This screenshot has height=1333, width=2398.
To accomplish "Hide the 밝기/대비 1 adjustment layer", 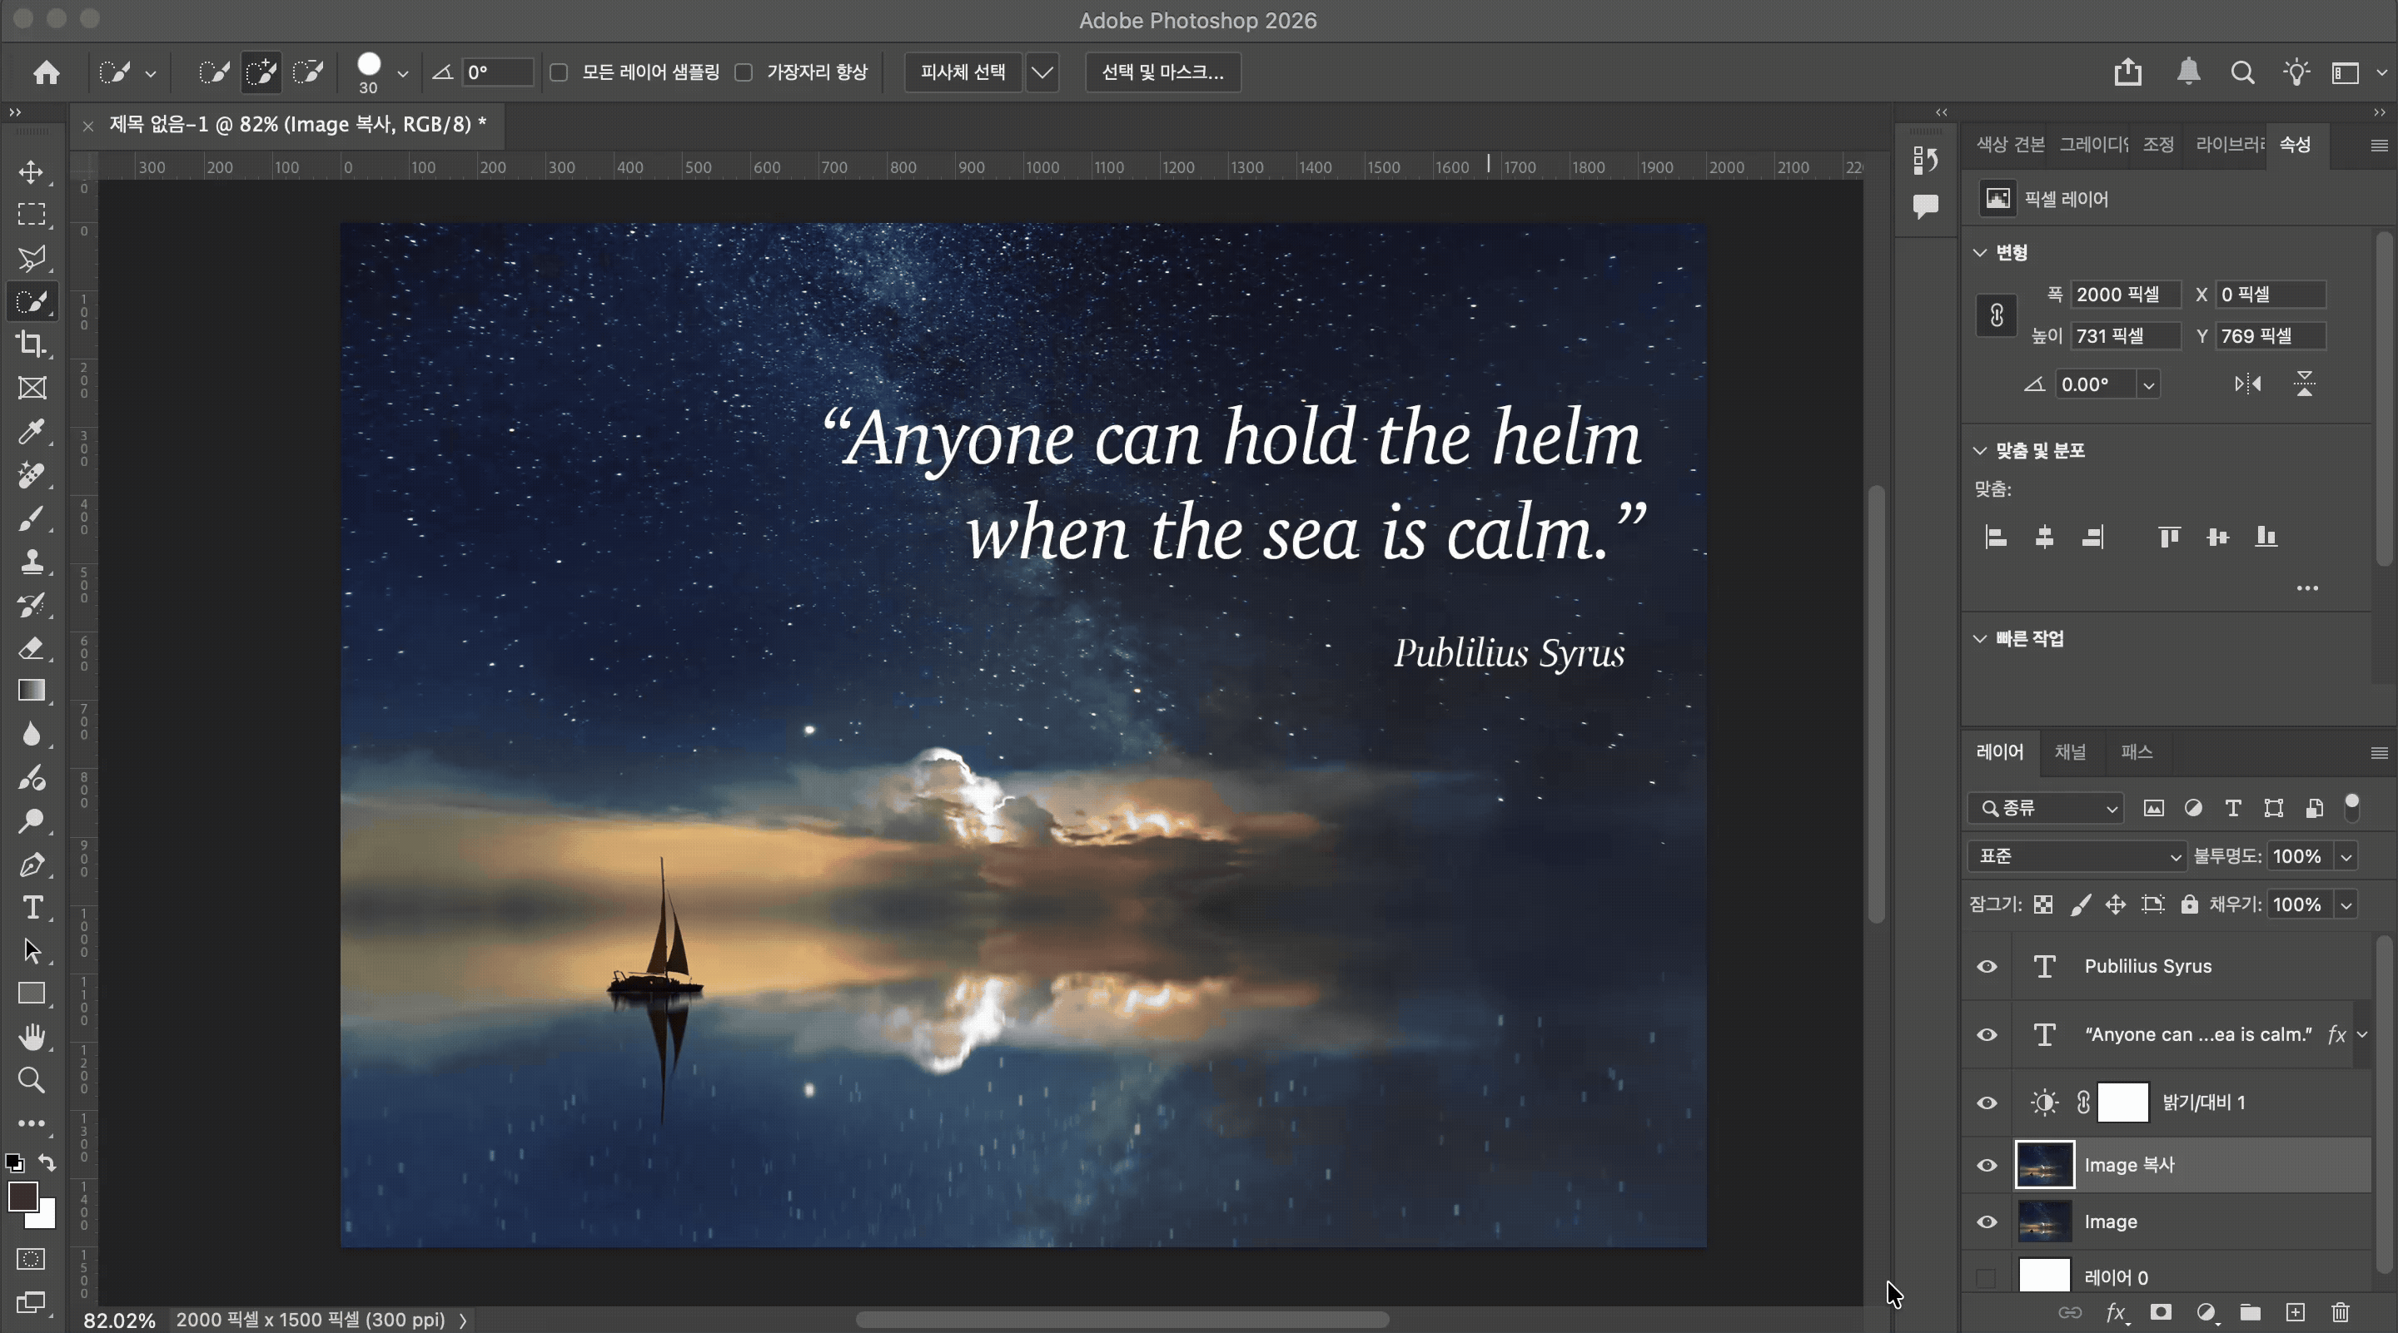I will 1987,1103.
